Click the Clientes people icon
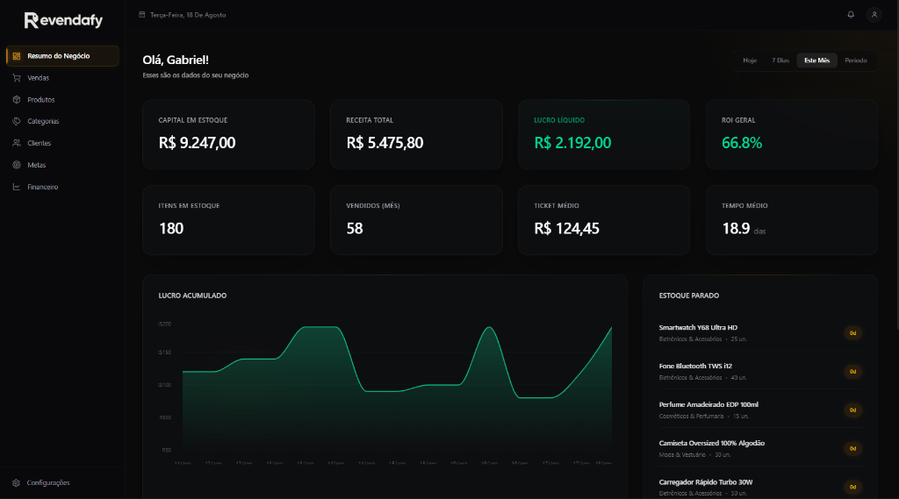This screenshot has height=499, width=899. [x=17, y=143]
